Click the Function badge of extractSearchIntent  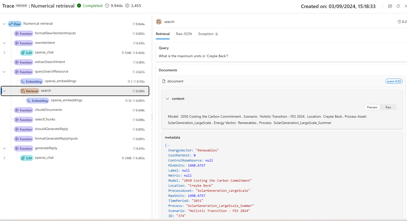coord(23,62)
